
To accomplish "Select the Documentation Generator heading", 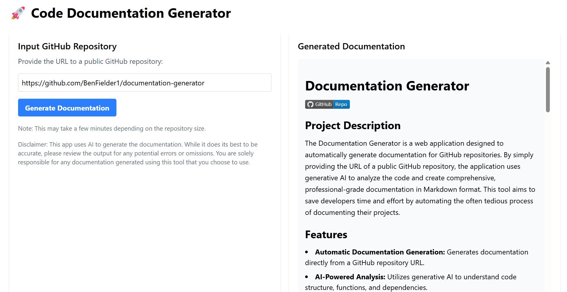I will [387, 86].
